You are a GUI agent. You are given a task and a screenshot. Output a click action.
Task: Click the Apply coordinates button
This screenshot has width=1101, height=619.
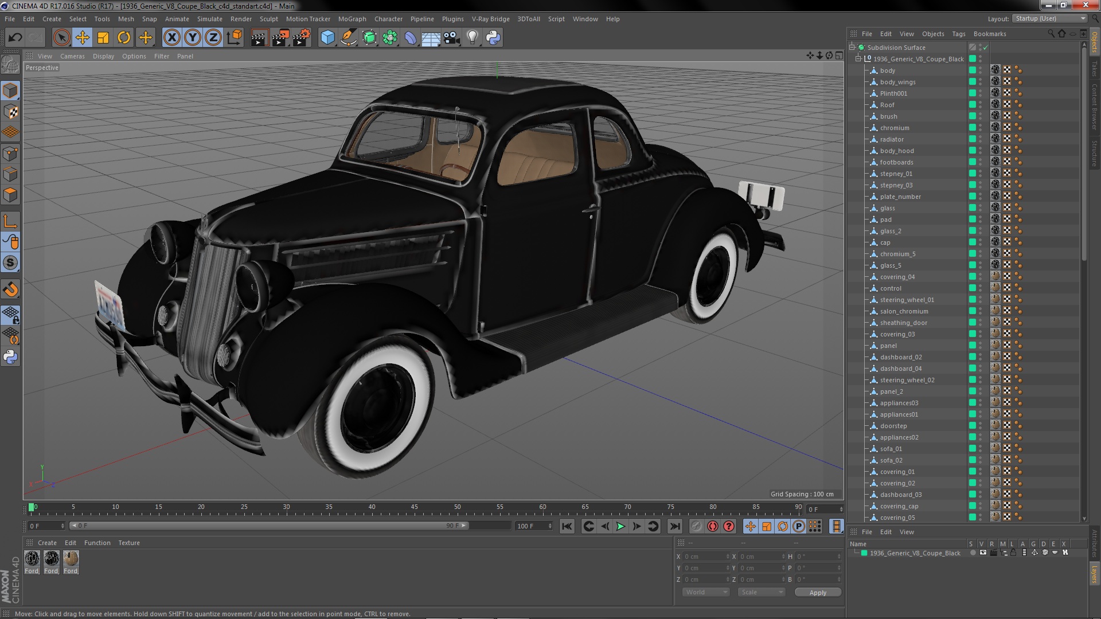(818, 593)
